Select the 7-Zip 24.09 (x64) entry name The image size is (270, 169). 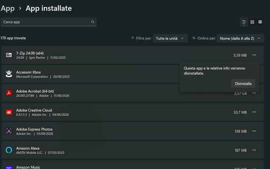[x=30, y=53]
